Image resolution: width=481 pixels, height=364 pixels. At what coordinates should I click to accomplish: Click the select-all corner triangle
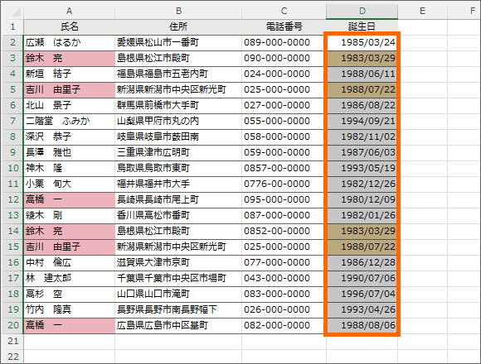click(x=13, y=12)
